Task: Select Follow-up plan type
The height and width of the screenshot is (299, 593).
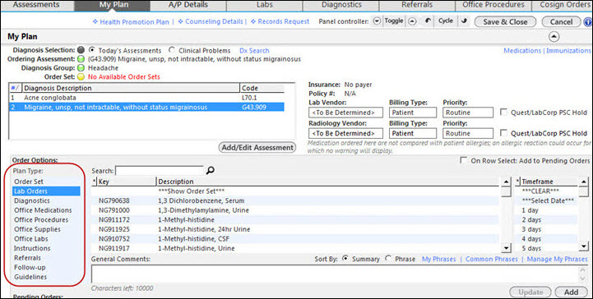Action: 46,267
